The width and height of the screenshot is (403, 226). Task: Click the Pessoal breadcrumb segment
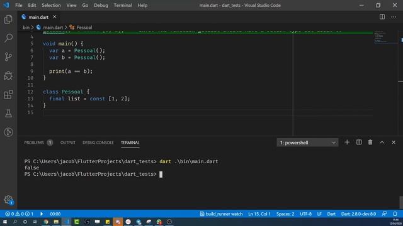(x=81, y=28)
